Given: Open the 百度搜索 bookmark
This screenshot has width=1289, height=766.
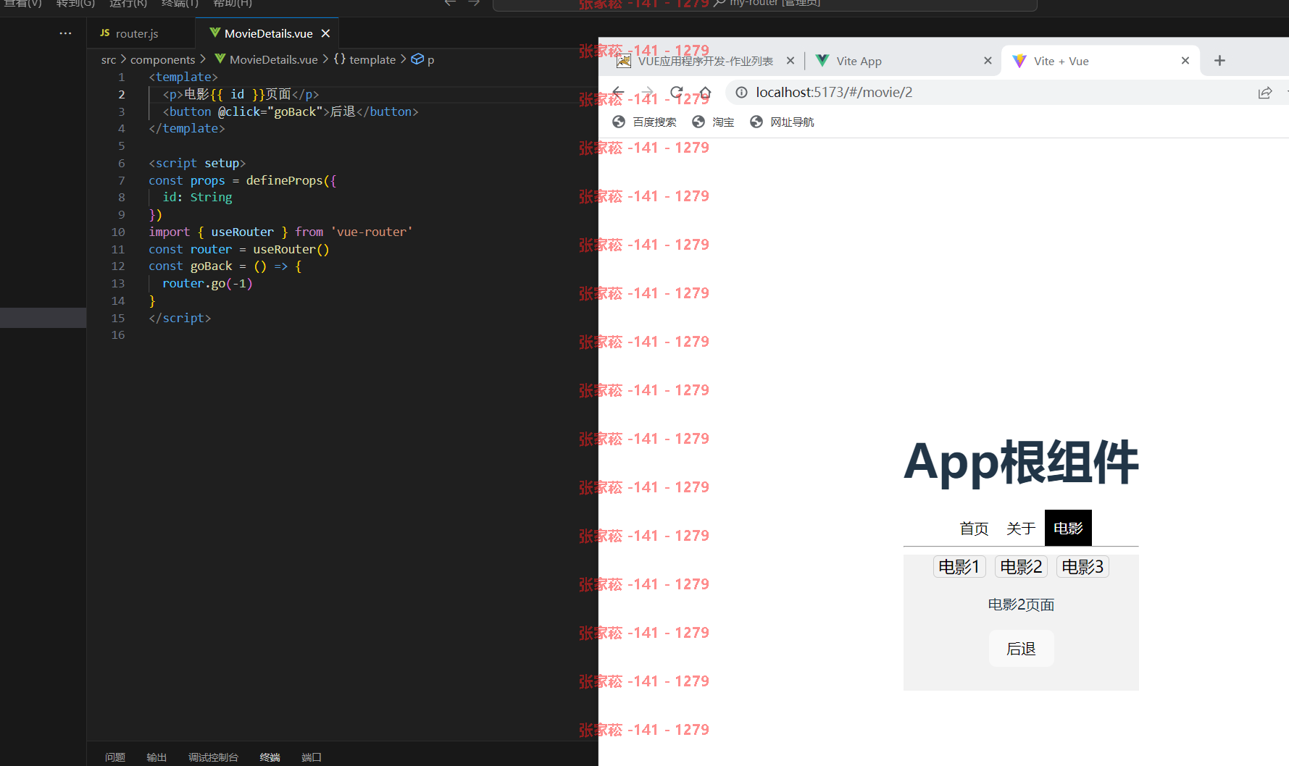Looking at the screenshot, I should click(644, 122).
